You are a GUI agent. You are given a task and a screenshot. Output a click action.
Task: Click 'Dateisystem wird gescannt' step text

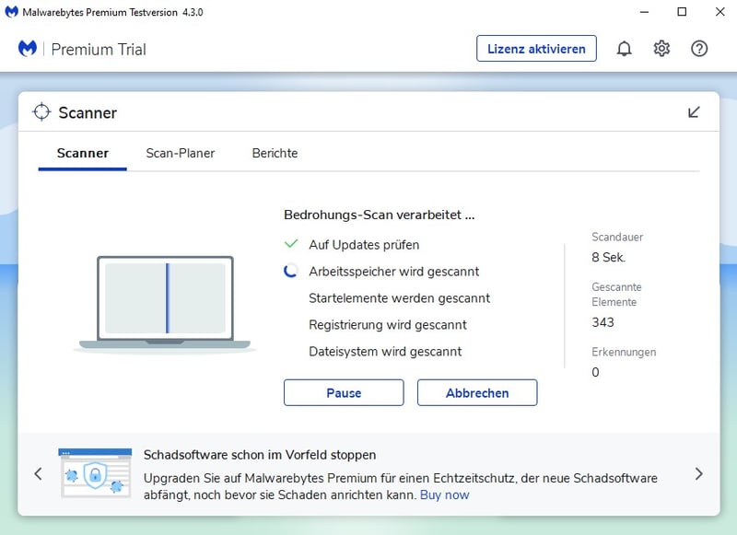tap(385, 352)
